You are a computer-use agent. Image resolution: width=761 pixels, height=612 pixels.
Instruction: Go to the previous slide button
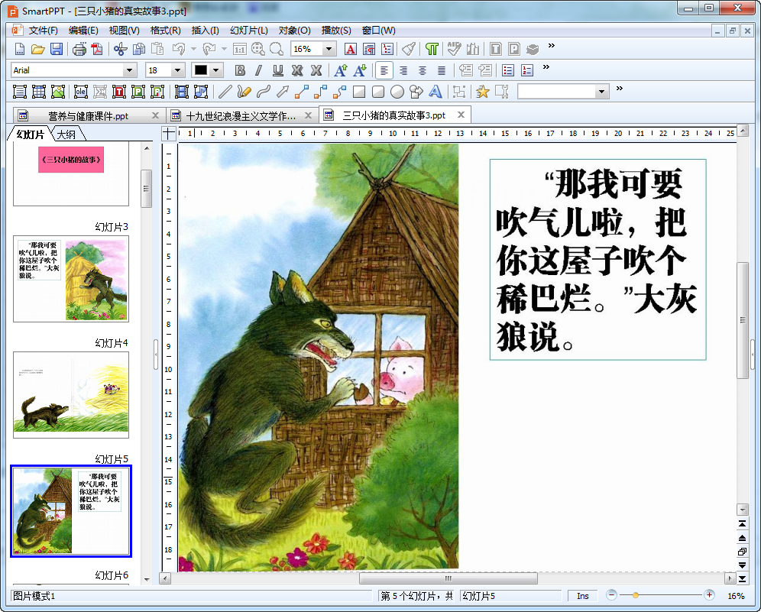click(742, 538)
